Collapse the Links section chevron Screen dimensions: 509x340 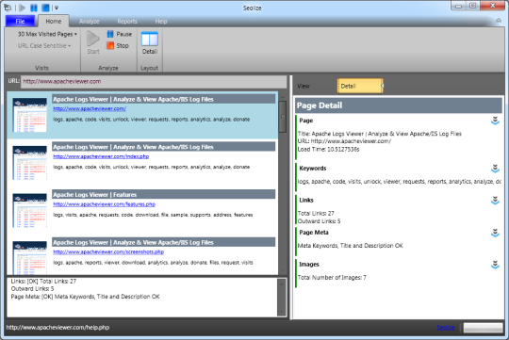click(x=495, y=201)
